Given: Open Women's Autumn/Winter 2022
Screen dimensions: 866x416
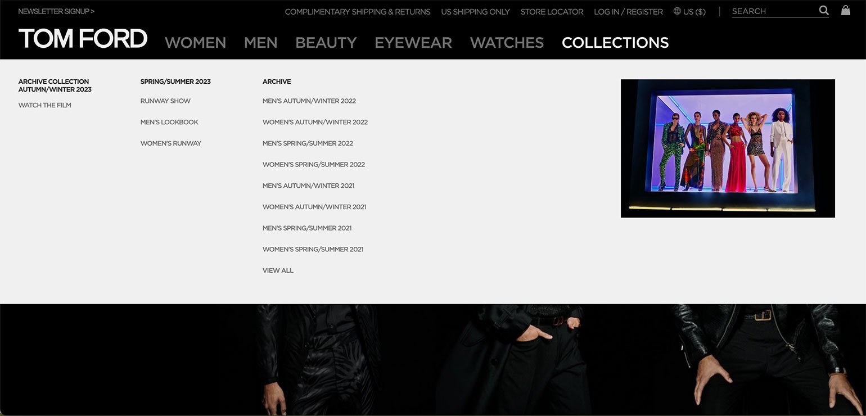Looking at the screenshot, I should (315, 122).
